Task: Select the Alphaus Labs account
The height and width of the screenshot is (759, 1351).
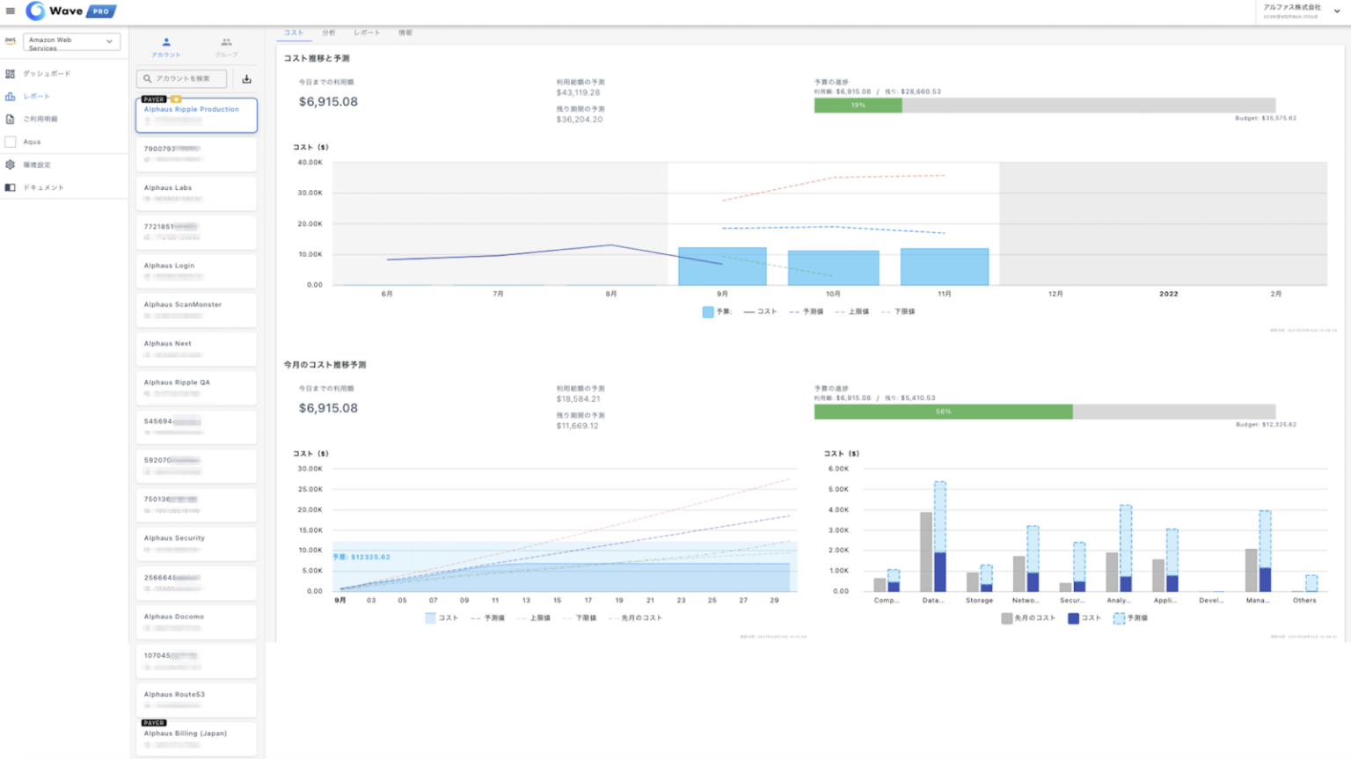Action: (x=196, y=193)
